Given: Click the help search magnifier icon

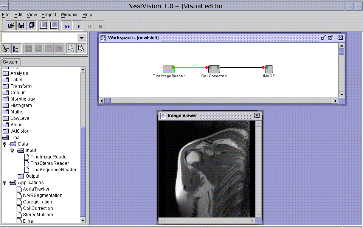Looking at the screenshot, I should [81, 48].
